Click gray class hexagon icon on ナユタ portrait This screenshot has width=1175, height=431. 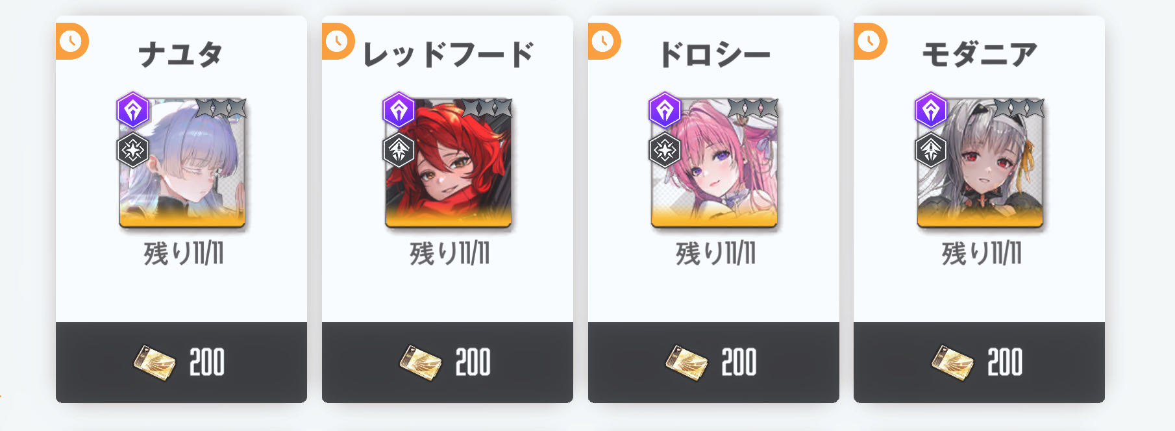133,150
